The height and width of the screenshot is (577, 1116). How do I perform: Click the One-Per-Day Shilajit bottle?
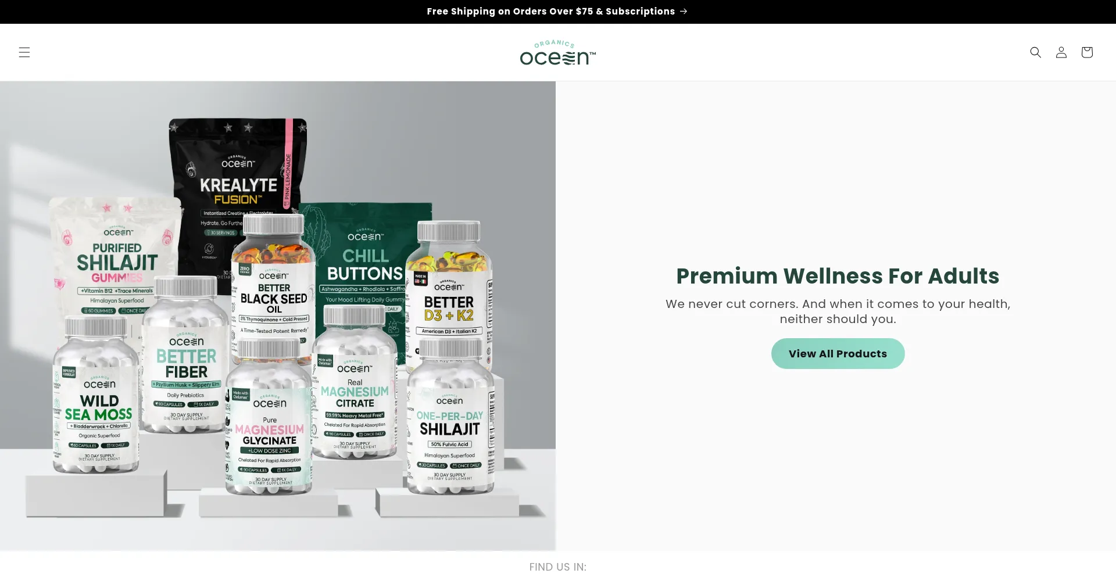tap(450, 418)
